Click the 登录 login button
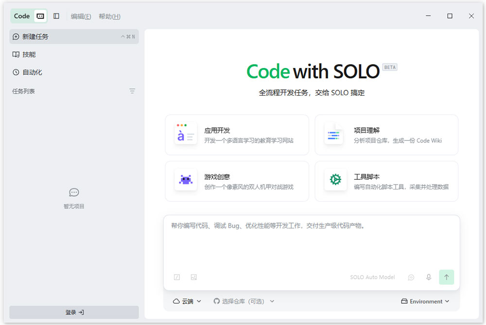This screenshot has height=325, width=486. (74, 312)
